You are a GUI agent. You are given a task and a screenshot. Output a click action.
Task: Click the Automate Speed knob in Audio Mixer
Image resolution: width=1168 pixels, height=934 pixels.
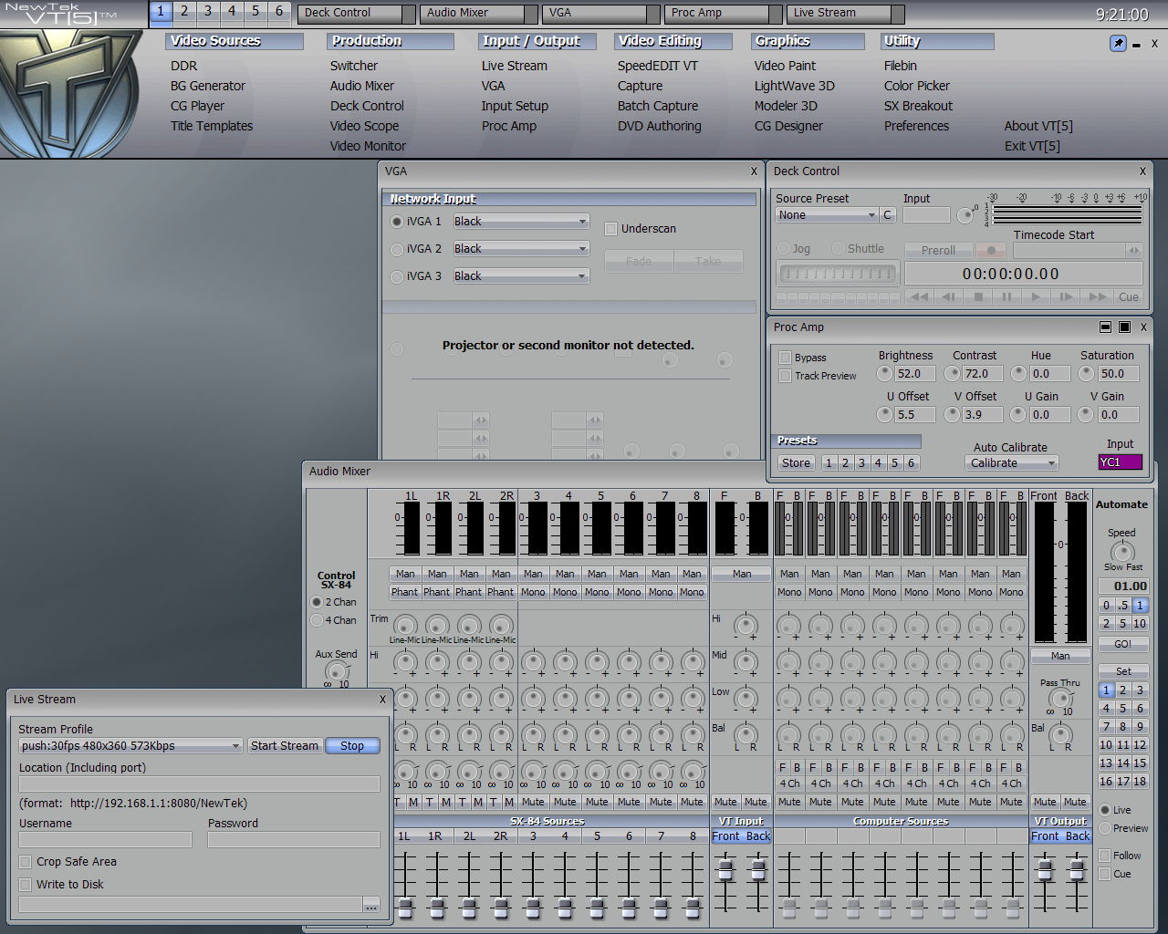click(x=1122, y=552)
